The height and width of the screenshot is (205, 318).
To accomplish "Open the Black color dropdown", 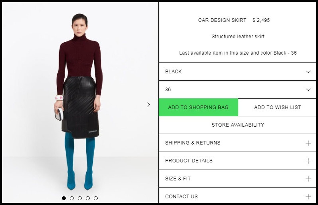I will click(237, 72).
